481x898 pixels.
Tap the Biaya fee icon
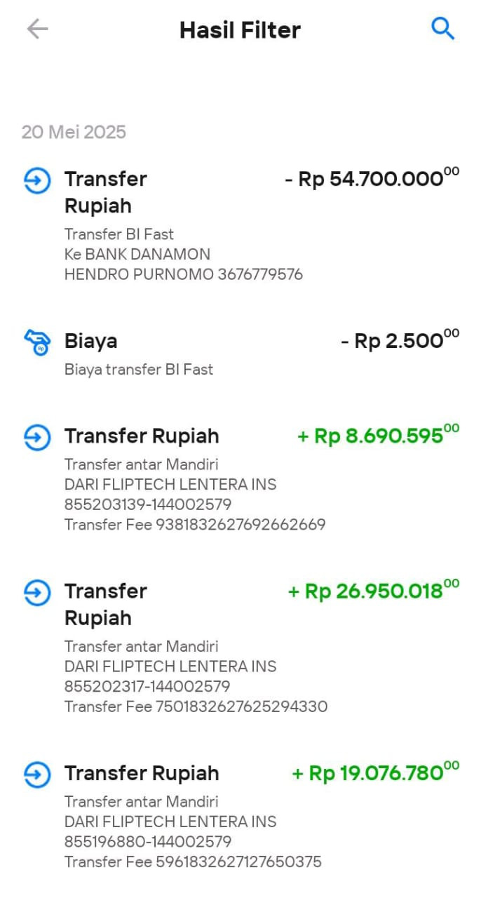click(x=37, y=342)
